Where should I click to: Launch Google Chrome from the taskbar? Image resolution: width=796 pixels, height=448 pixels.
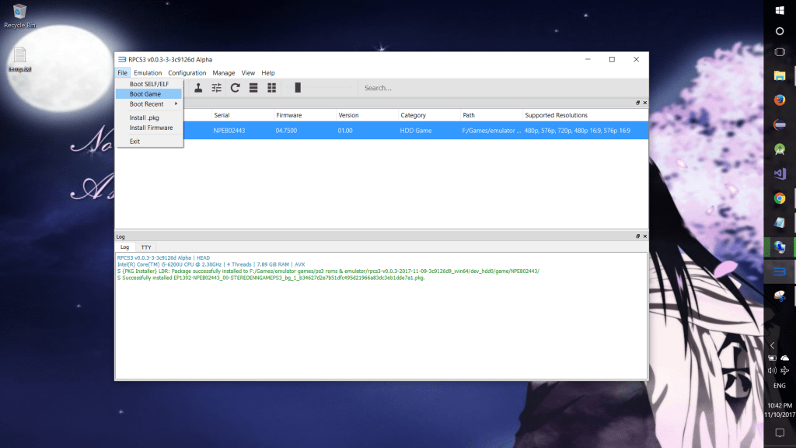click(779, 198)
